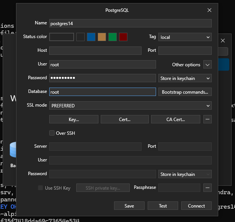Open the SSL mode PREFERRED dropdown

coord(130,105)
